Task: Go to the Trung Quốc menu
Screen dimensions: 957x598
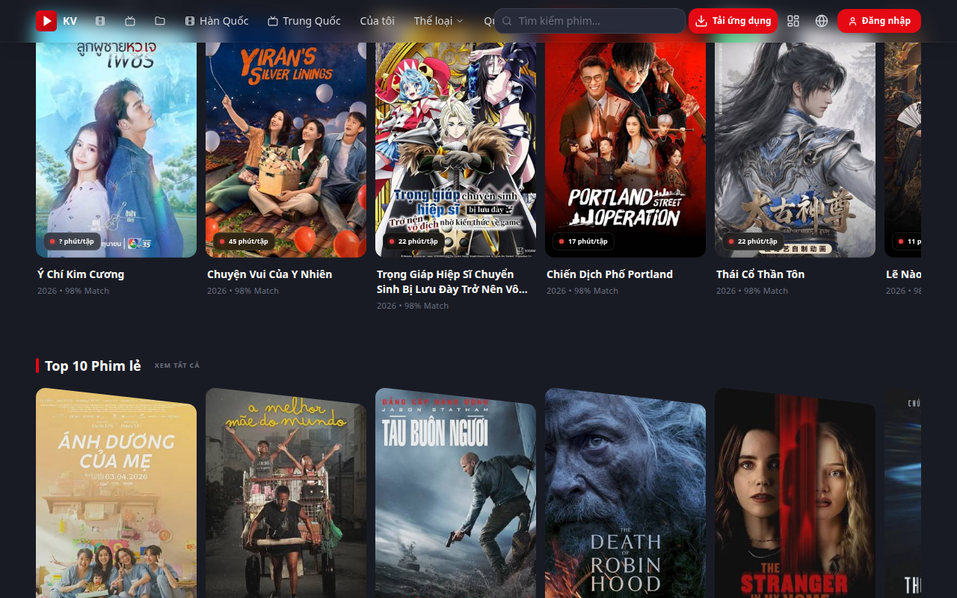Action: (304, 21)
